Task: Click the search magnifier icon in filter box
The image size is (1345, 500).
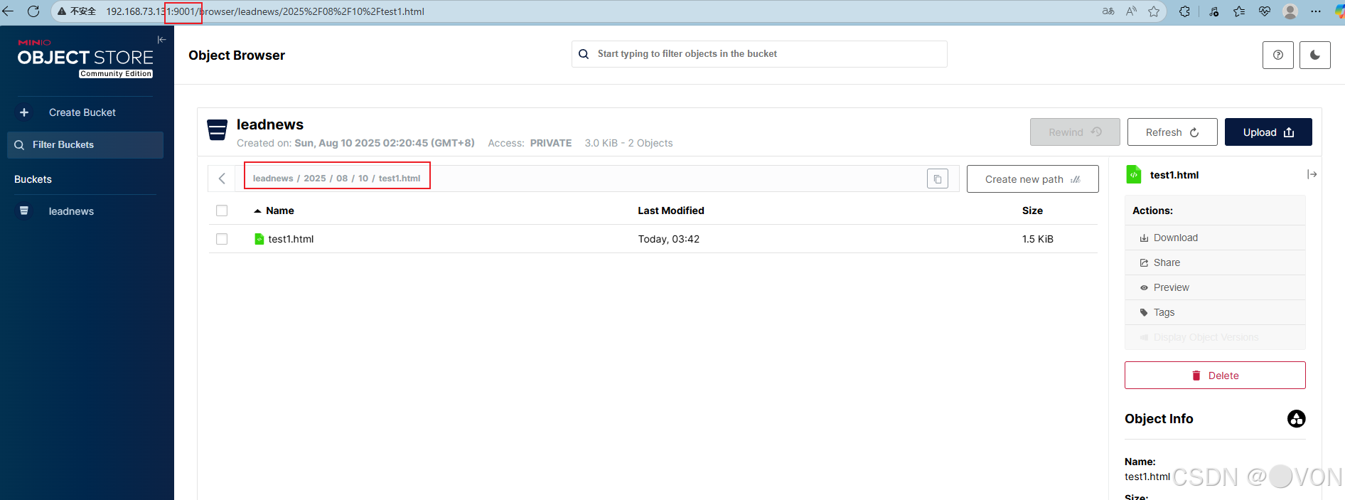Action: click(584, 54)
